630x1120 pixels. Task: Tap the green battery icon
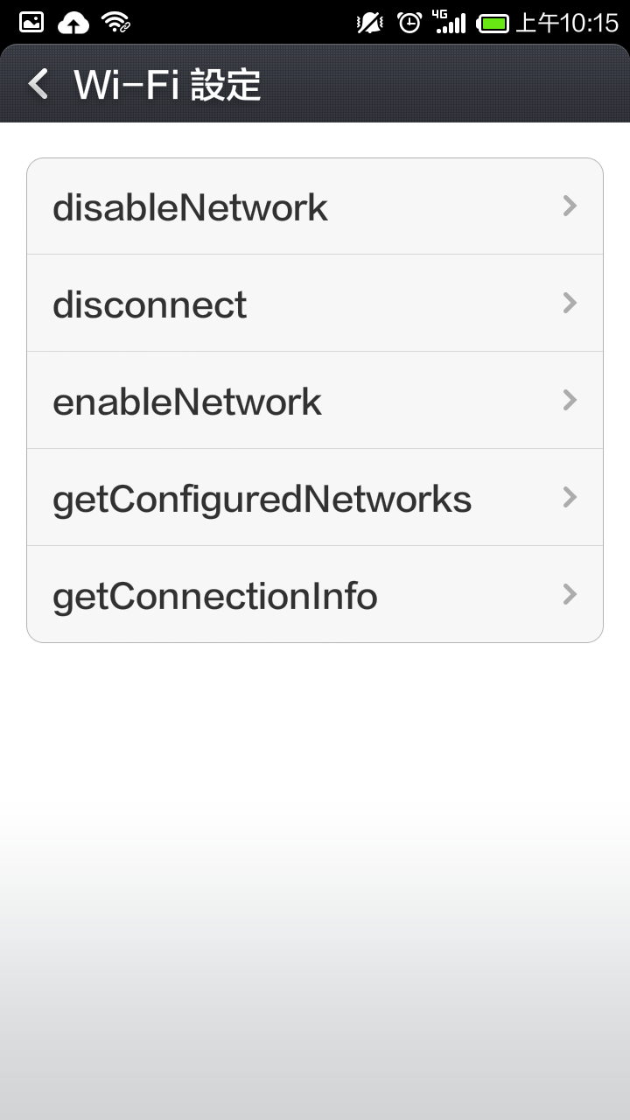coord(493,24)
